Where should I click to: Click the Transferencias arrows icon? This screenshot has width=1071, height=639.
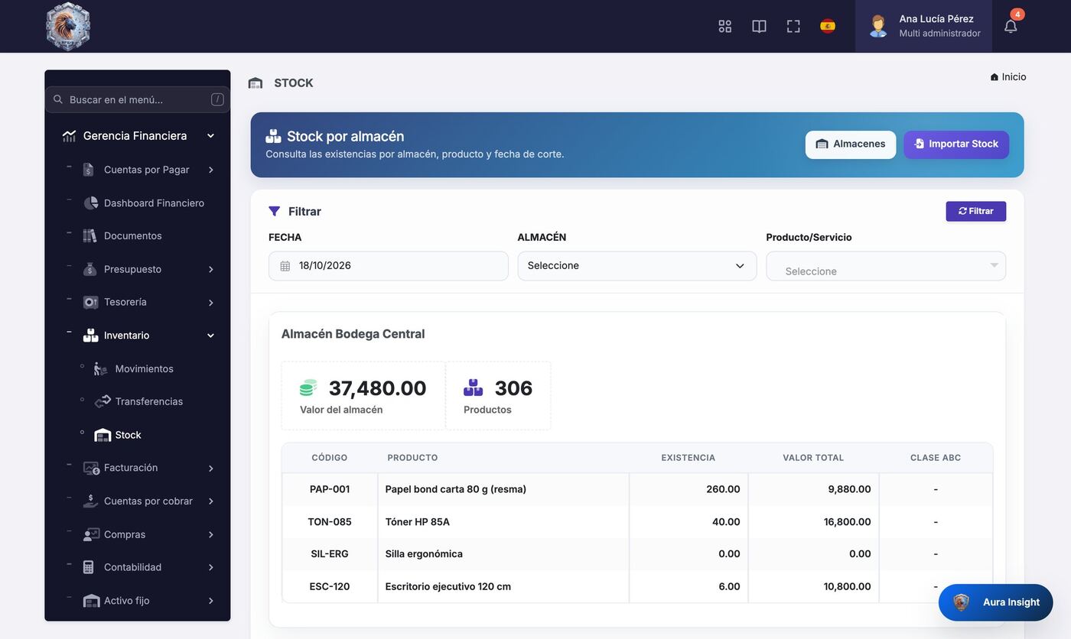pos(103,401)
